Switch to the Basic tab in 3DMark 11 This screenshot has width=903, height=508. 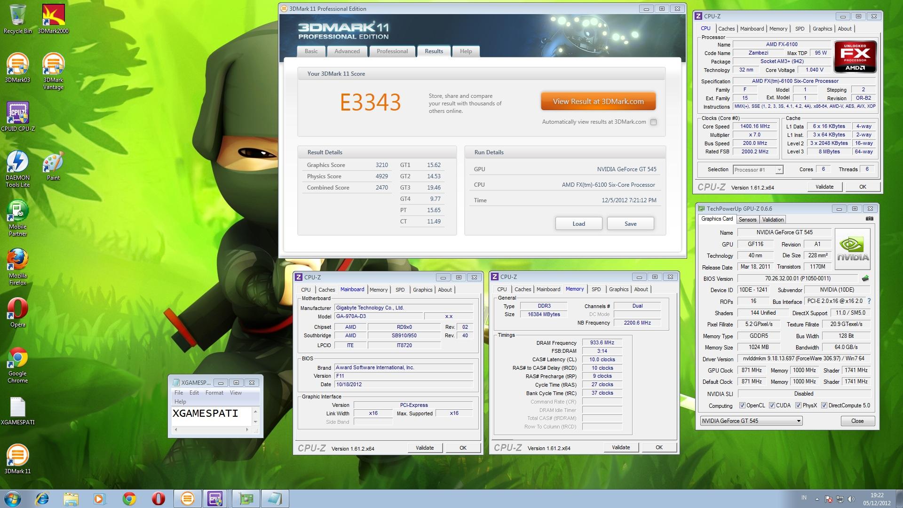pyautogui.click(x=311, y=51)
